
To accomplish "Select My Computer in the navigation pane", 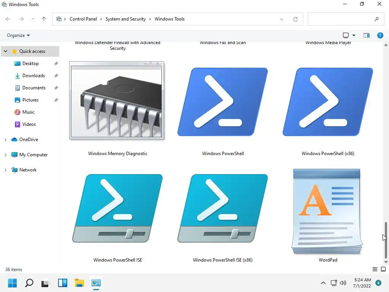I will pyautogui.click(x=33, y=155).
